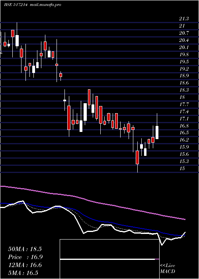Click the last white candlestick on the chart
The height and width of the screenshot is (279, 199).
point(157,132)
